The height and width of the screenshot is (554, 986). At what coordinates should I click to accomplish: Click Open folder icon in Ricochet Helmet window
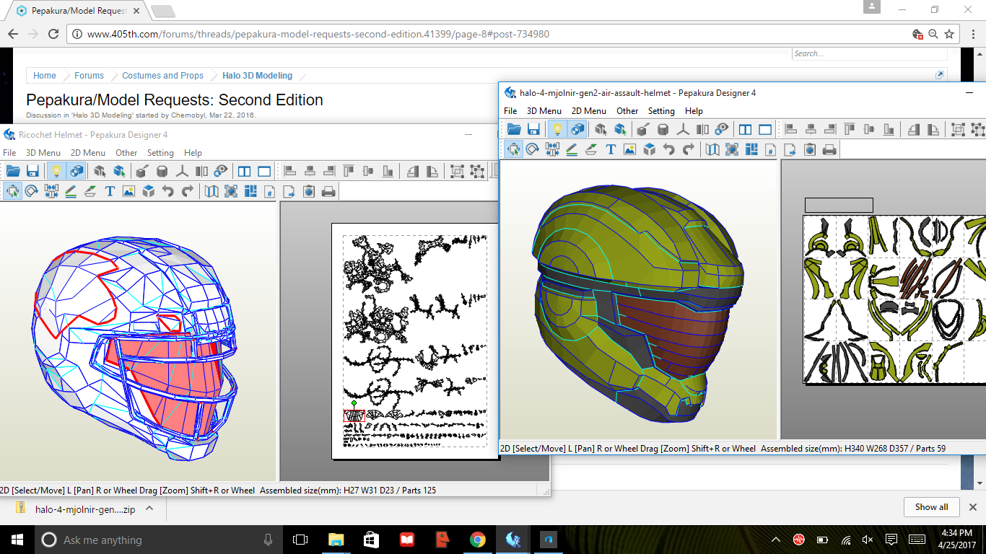pos(13,171)
